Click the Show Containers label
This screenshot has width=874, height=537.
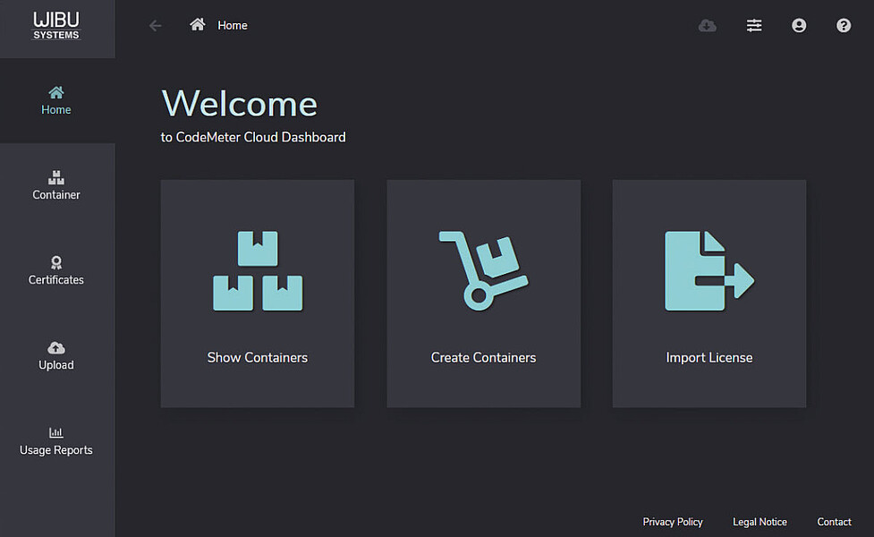tap(258, 357)
